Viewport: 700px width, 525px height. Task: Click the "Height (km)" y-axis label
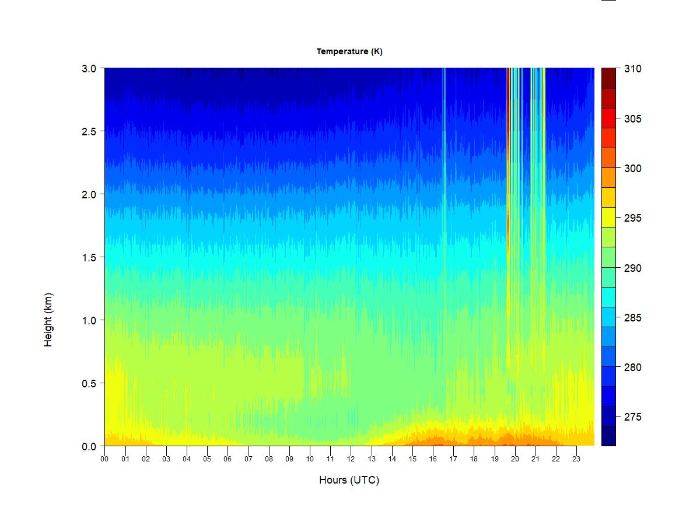tap(48, 320)
